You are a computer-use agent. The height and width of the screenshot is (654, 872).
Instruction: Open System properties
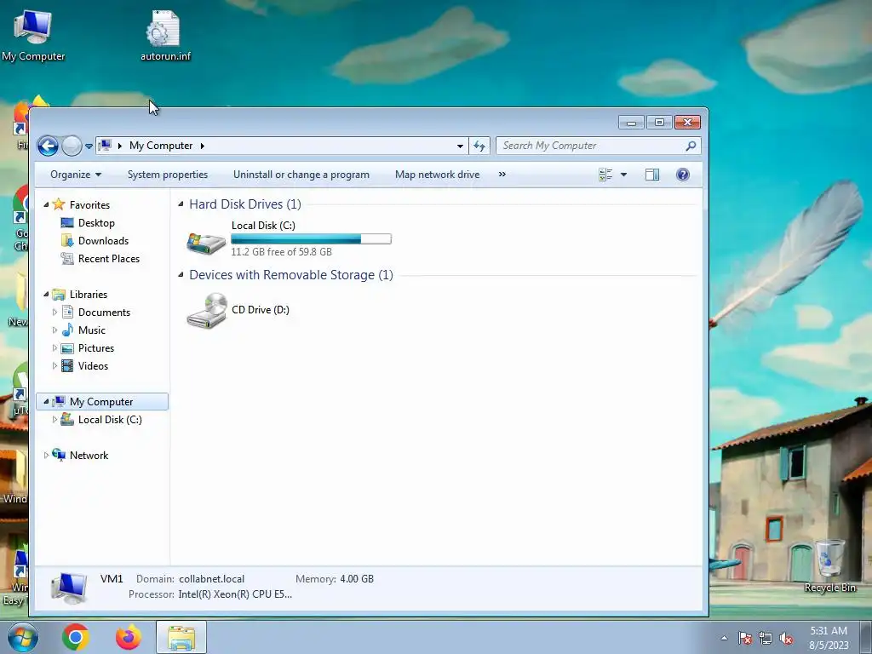point(168,175)
